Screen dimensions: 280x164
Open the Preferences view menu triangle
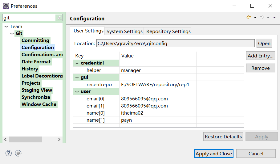coord(274,18)
